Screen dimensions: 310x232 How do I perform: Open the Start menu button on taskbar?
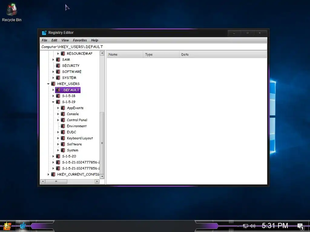click(7, 226)
